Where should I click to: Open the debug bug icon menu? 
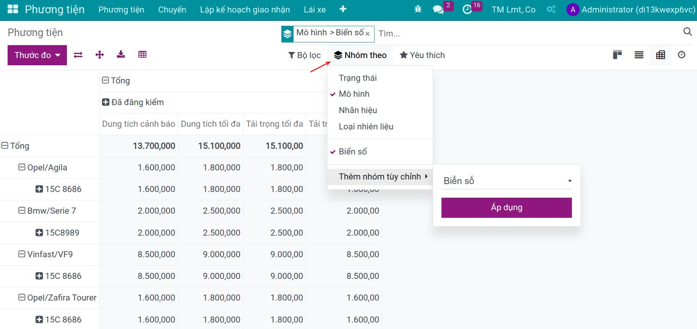418,9
